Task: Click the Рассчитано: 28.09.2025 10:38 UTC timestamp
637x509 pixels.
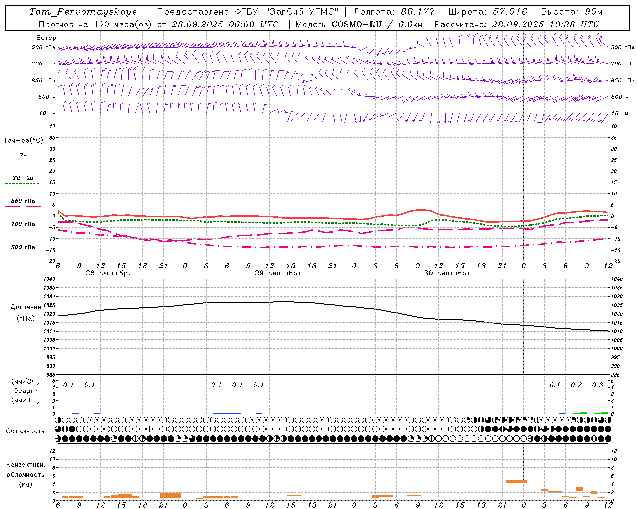Action: [517, 24]
